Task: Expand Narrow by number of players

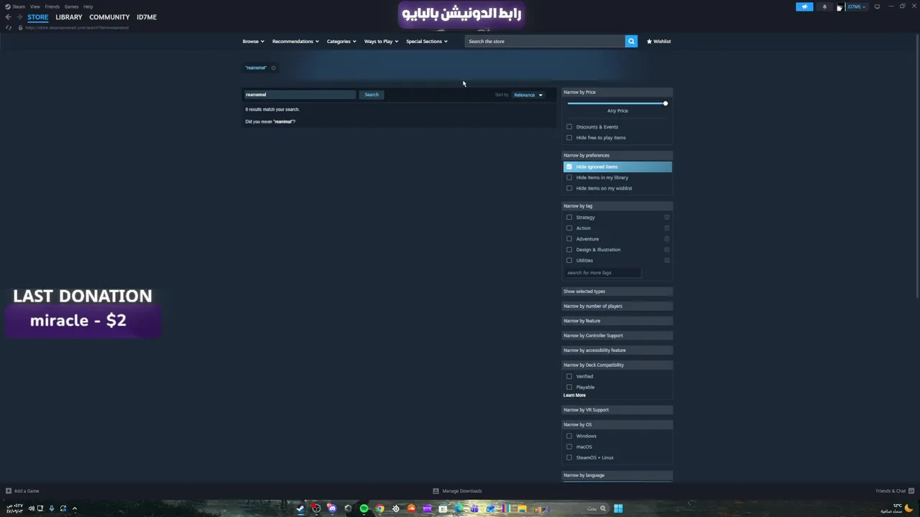Action: 617,306
